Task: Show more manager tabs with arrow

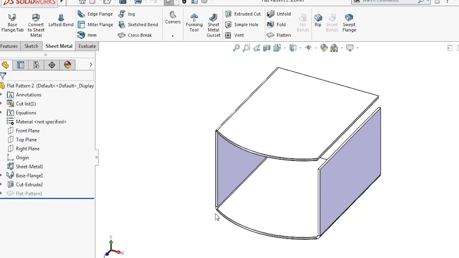Action: (91, 64)
